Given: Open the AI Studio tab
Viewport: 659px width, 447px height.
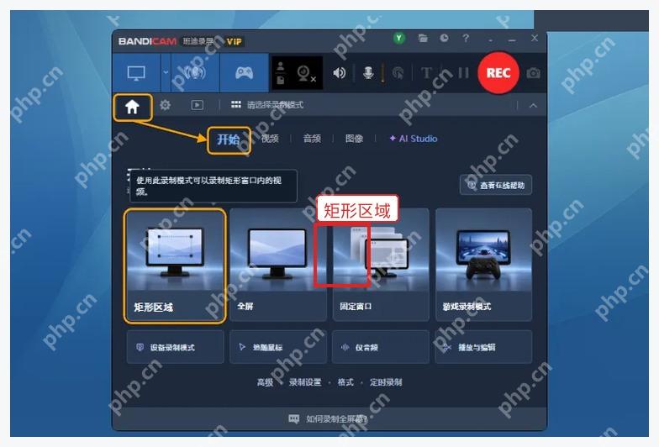Looking at the screenshot, I should tap(414, 139).
